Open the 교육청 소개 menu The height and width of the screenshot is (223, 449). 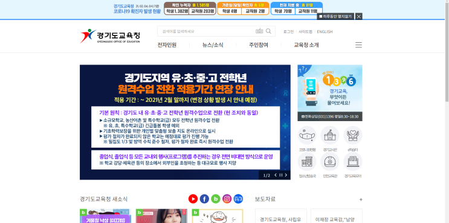[306, 45]
